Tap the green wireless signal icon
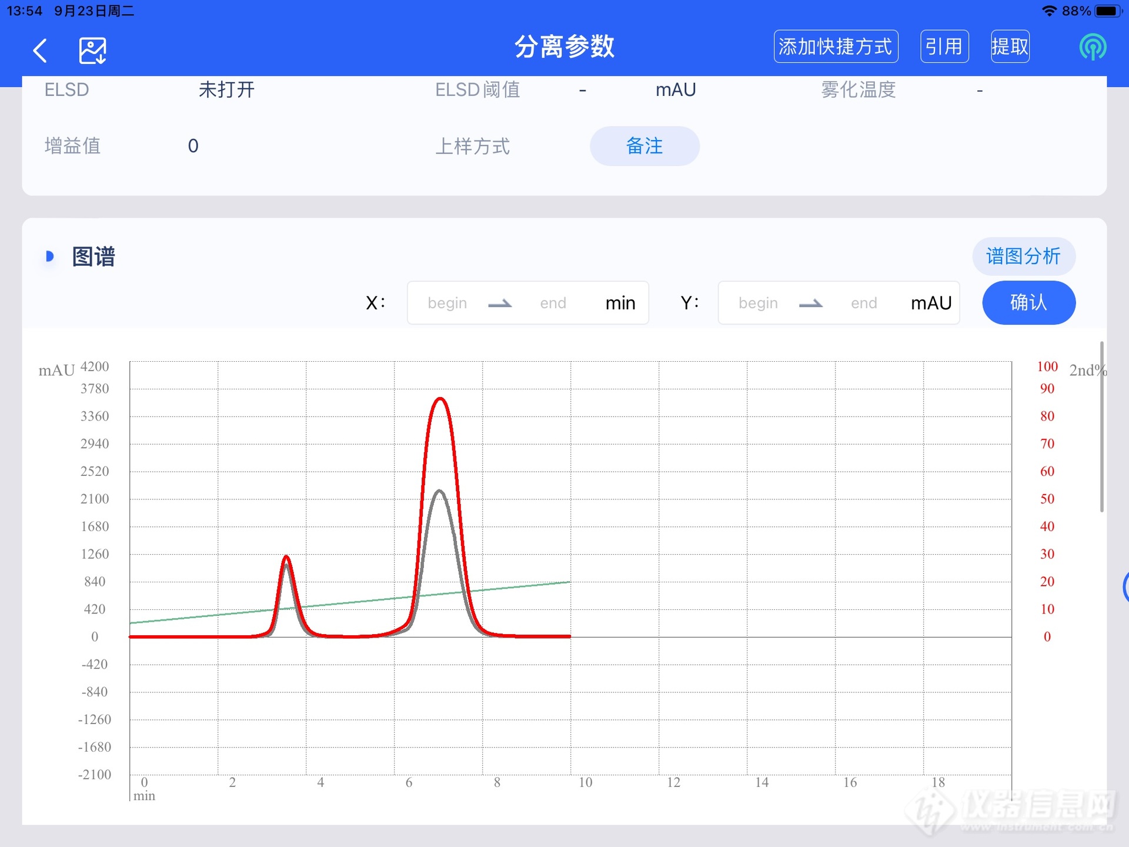The image size is (1129, 847). click(x=1092, y=47)
